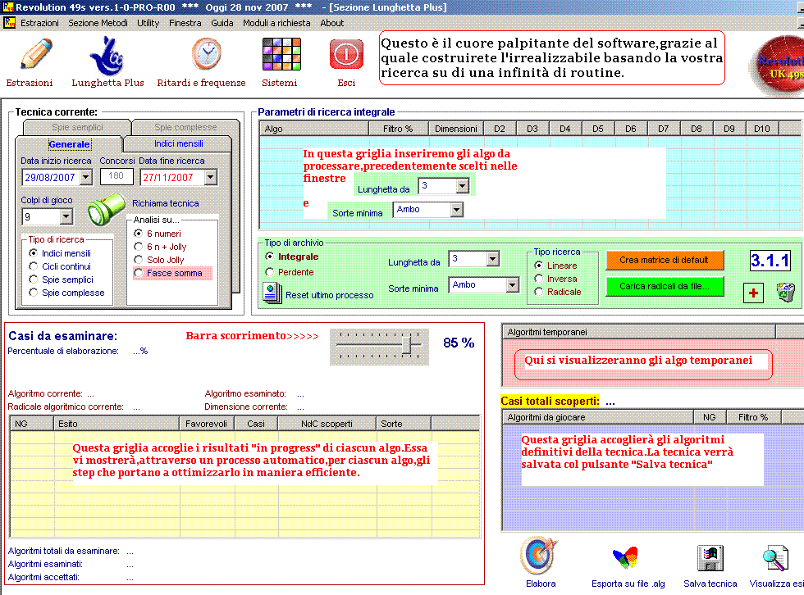Click the red plus add button
804x595 pixels.
[753, 293]
